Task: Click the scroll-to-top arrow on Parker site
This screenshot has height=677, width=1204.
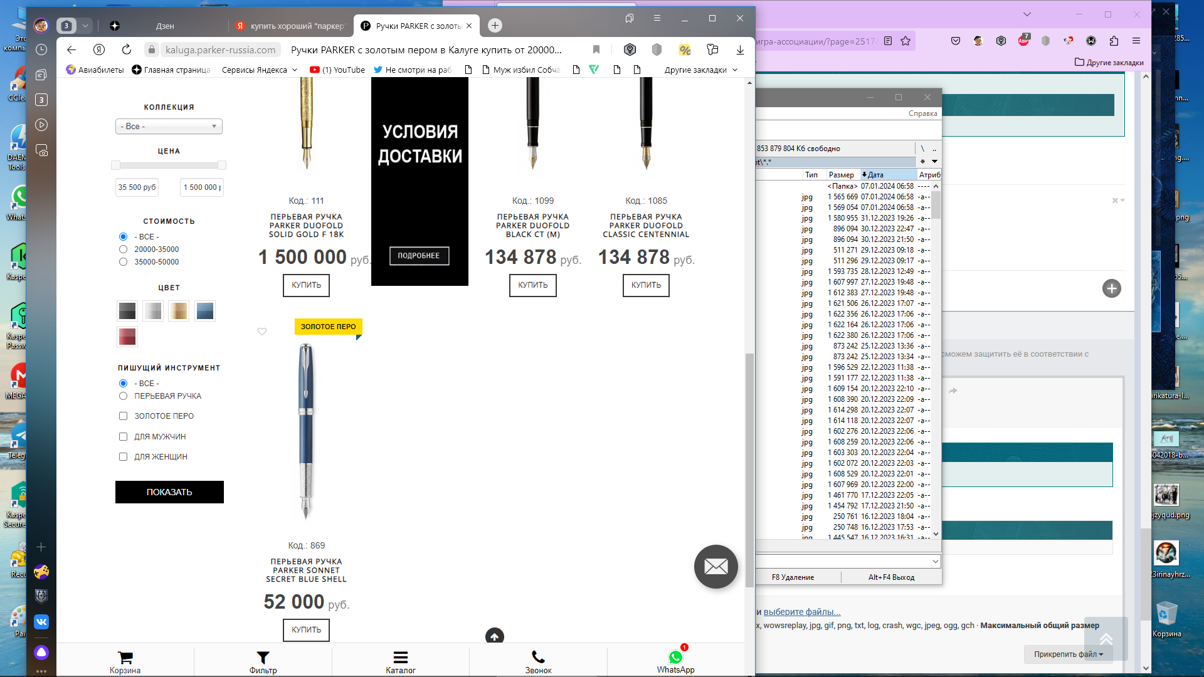Action: tap(495, 636)
